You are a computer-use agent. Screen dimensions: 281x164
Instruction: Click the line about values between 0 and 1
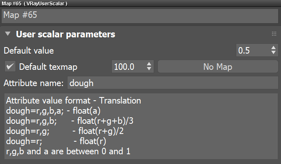(68, 151)
